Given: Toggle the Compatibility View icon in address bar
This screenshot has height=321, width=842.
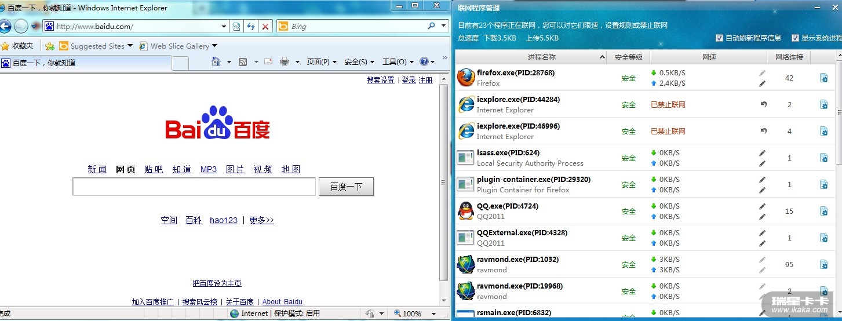Looking at the screenshot, I should coord(236,26).
